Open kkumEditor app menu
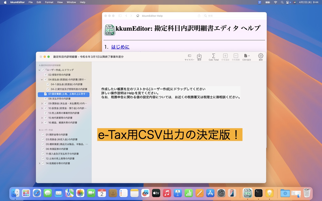This screenshot has width=322, height=201. 18,2
